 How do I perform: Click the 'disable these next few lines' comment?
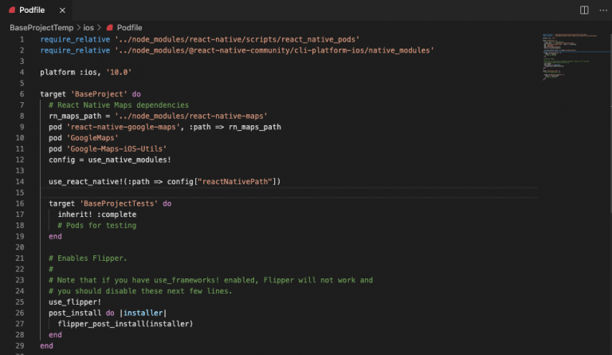tap(140, 291)
